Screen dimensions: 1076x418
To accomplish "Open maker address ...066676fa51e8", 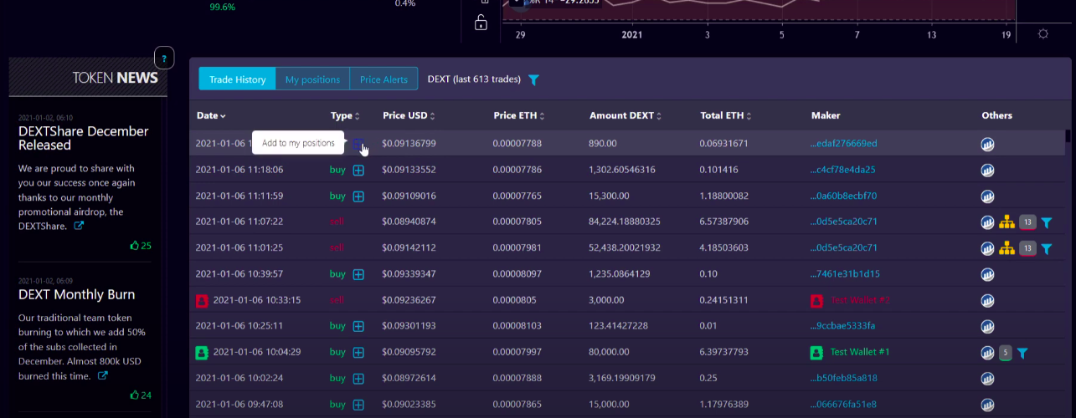I will point(844,405).
